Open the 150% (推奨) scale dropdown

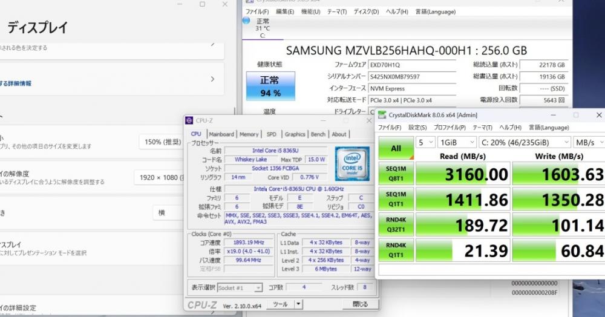point(162,142)
